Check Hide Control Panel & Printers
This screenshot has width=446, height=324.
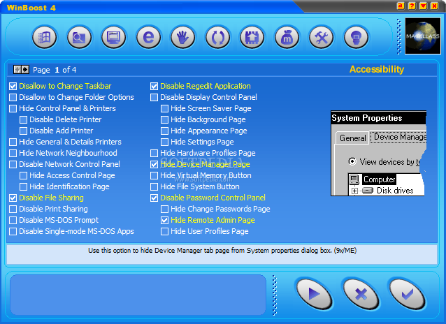pyautogui.click(x=13, y=108)
